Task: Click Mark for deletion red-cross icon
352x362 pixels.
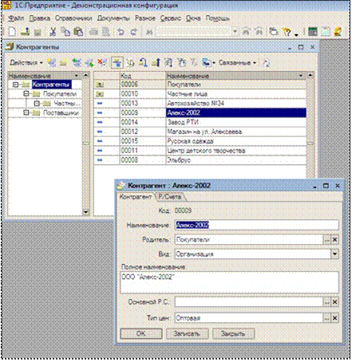Action: (101, 63)
